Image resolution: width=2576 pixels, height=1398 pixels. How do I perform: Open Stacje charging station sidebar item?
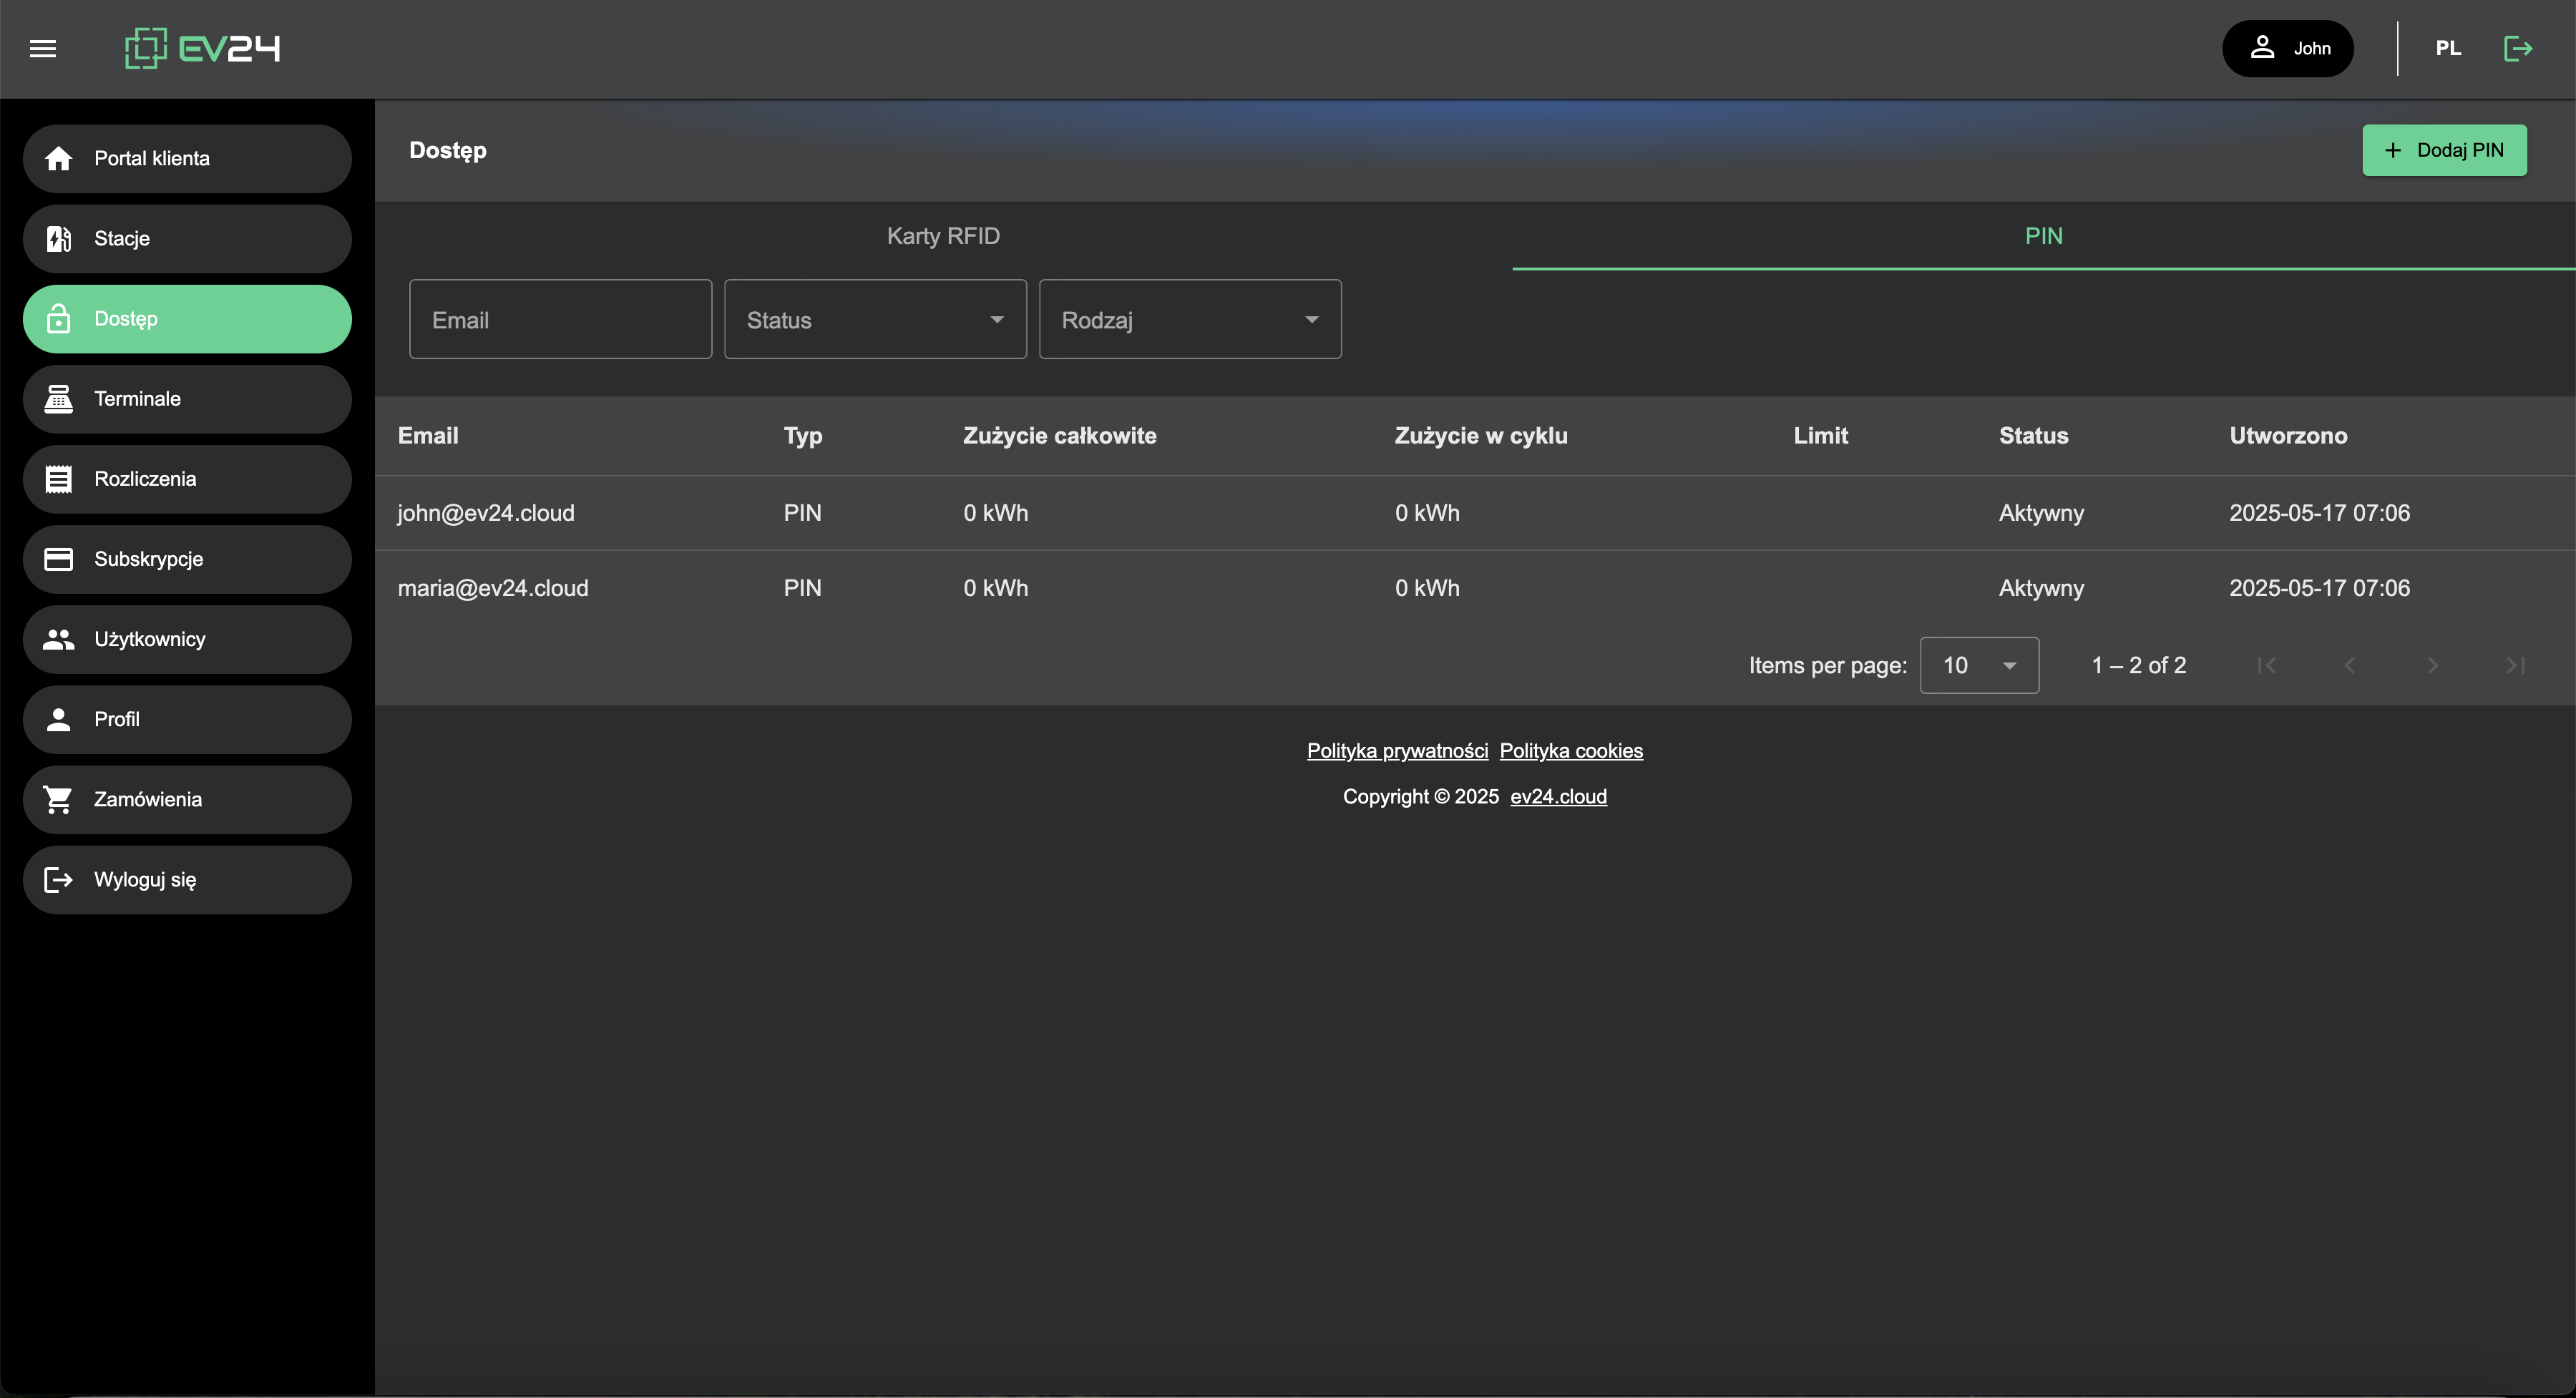187,239
